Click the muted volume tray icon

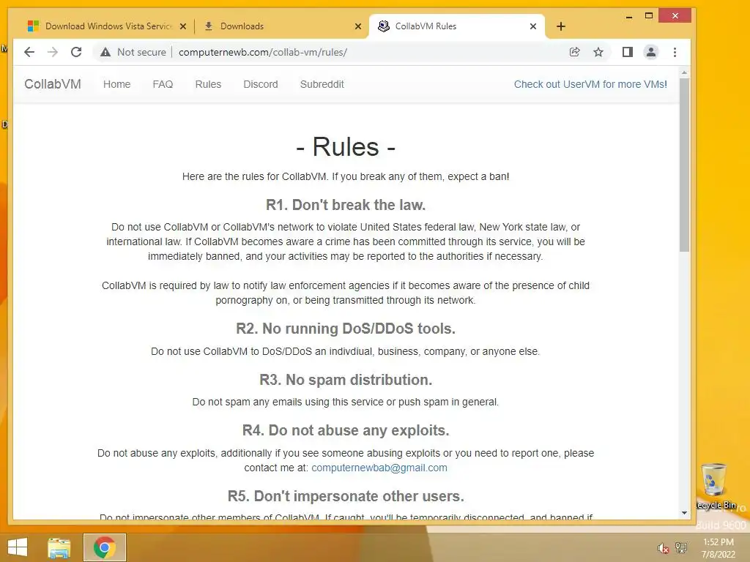(663, 548)
